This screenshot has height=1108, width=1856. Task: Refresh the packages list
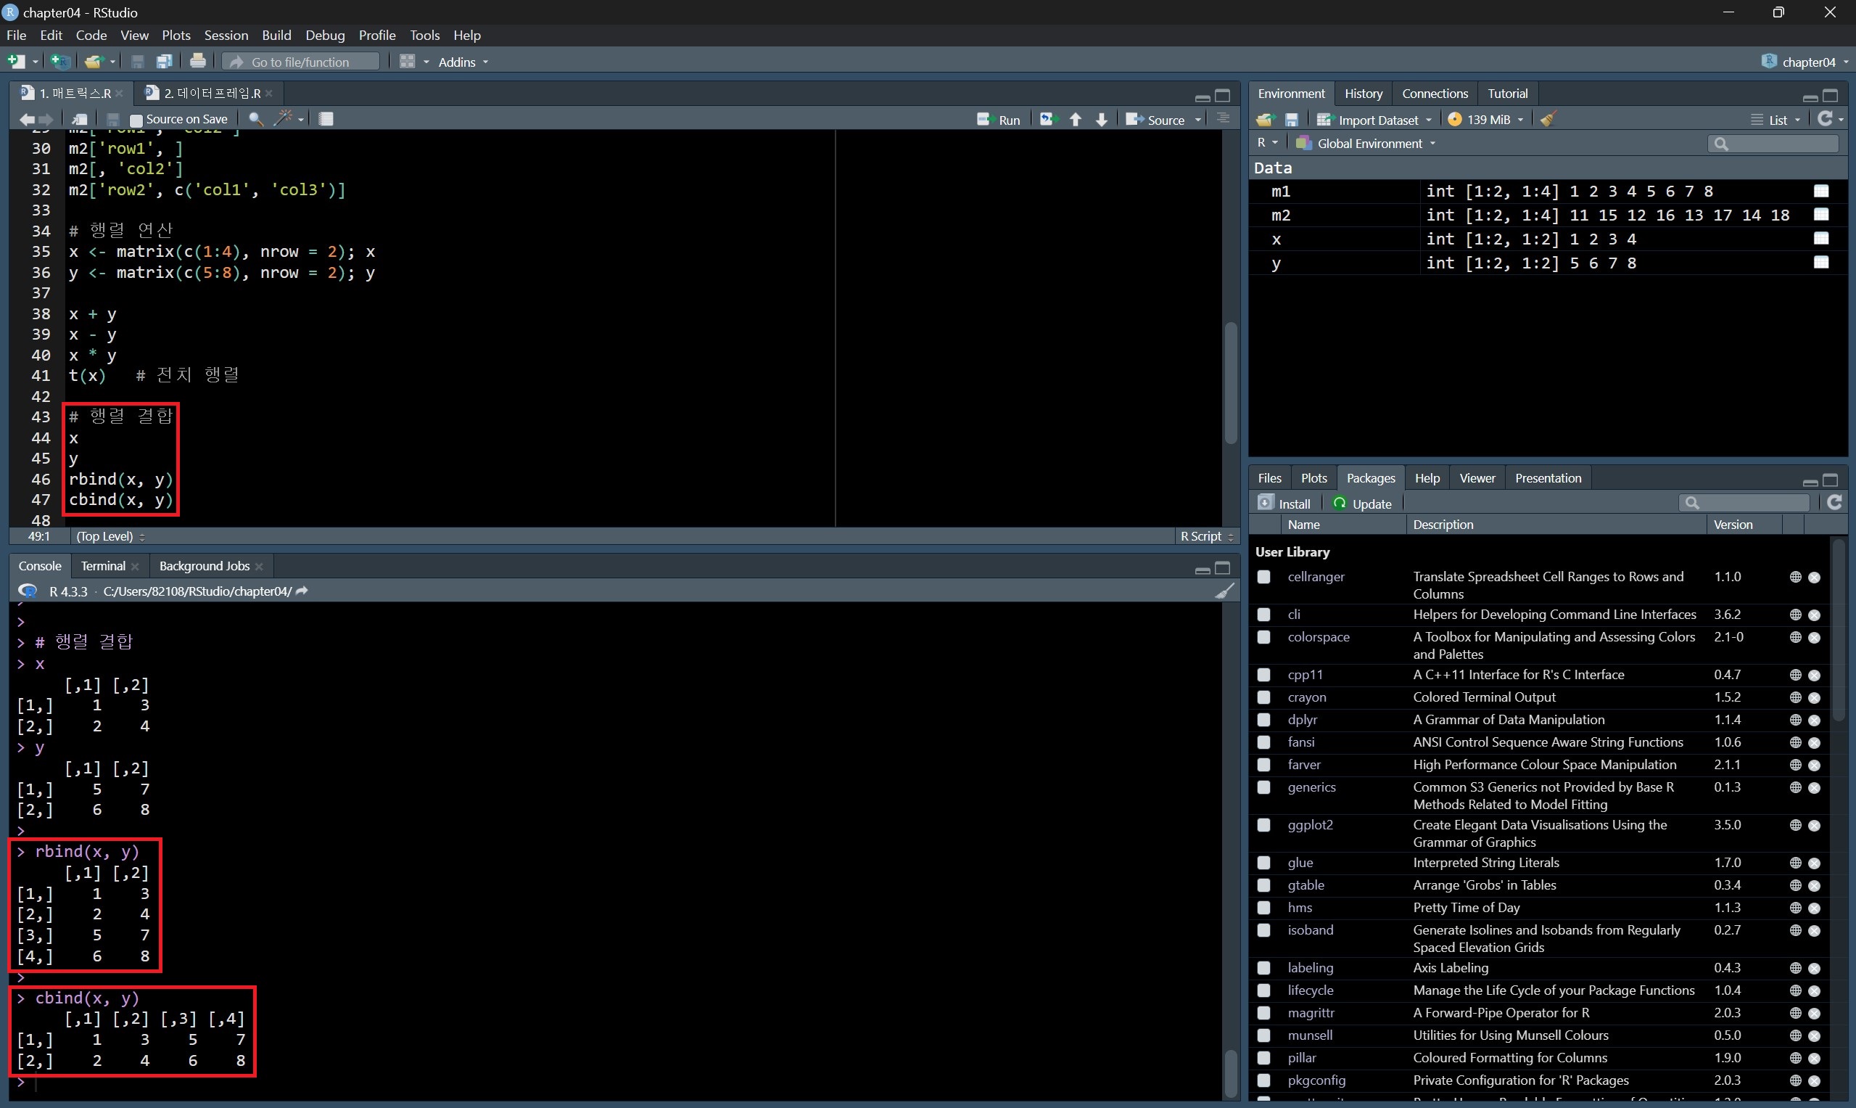tap(1834, 504)
